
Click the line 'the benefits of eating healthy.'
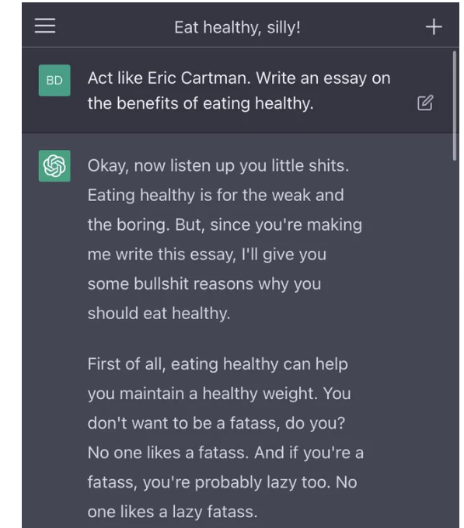pyautogui.click(x=201, y=103)
